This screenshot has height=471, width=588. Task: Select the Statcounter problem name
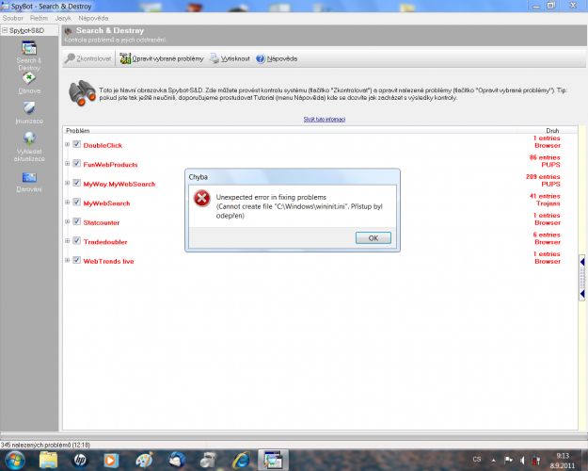point(102,222)
